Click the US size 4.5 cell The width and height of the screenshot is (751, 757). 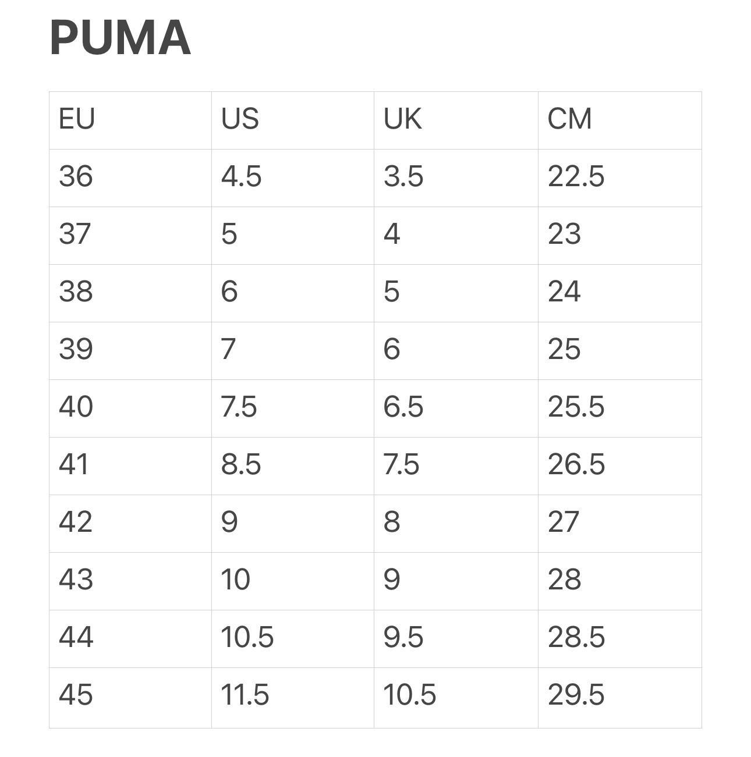coord(241,176)
